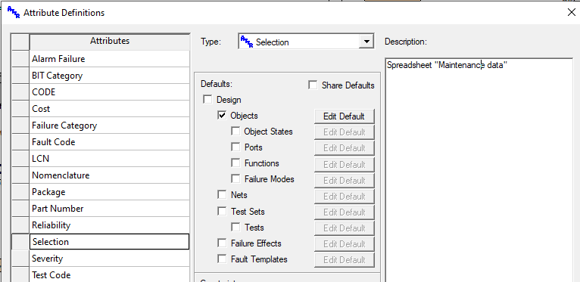
Task: Tick the Failure Modes checkbox
Action: coord(235,179)
